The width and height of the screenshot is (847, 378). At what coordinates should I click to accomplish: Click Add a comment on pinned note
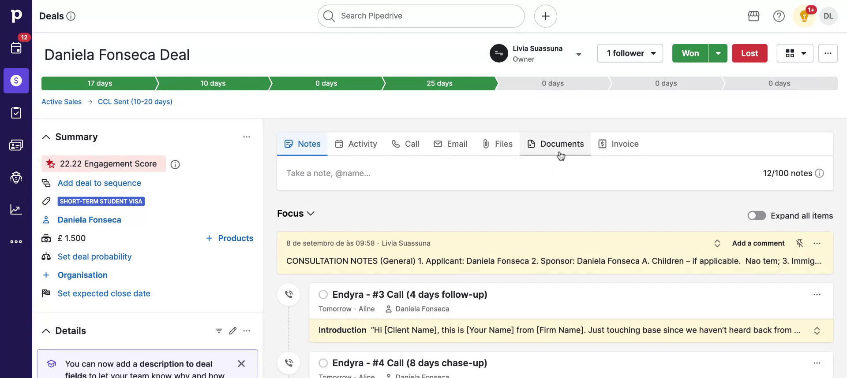coord(758,243)
